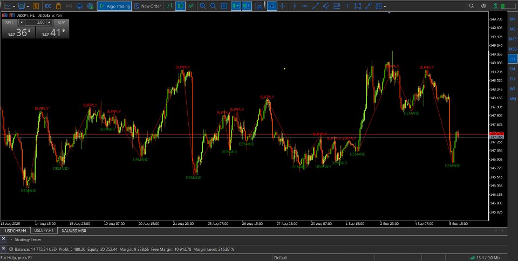Screen dimensions: 518x261
Task: Switch chart to line chart mode
Action: pyautogui.click(x=190, y=6)
